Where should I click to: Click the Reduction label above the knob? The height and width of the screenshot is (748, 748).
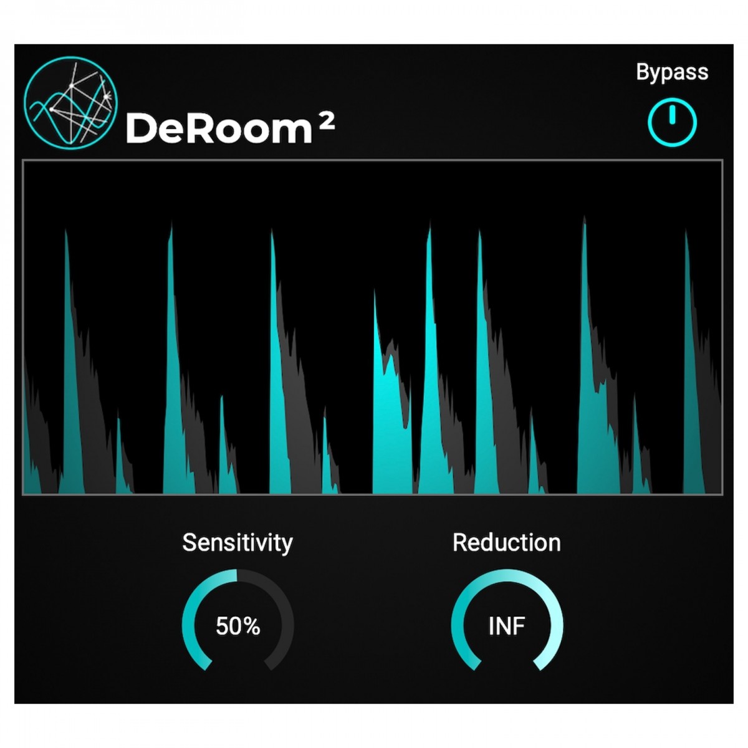pos(507,542)
